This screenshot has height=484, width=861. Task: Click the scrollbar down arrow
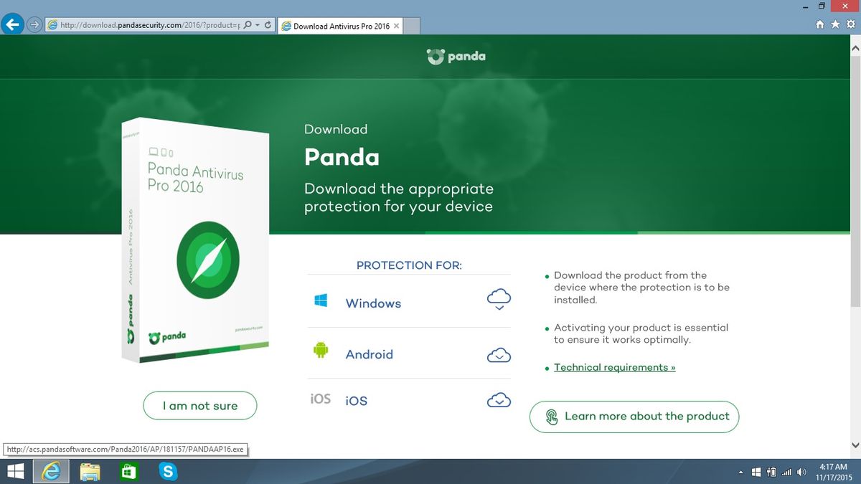[x=855, y=446]
